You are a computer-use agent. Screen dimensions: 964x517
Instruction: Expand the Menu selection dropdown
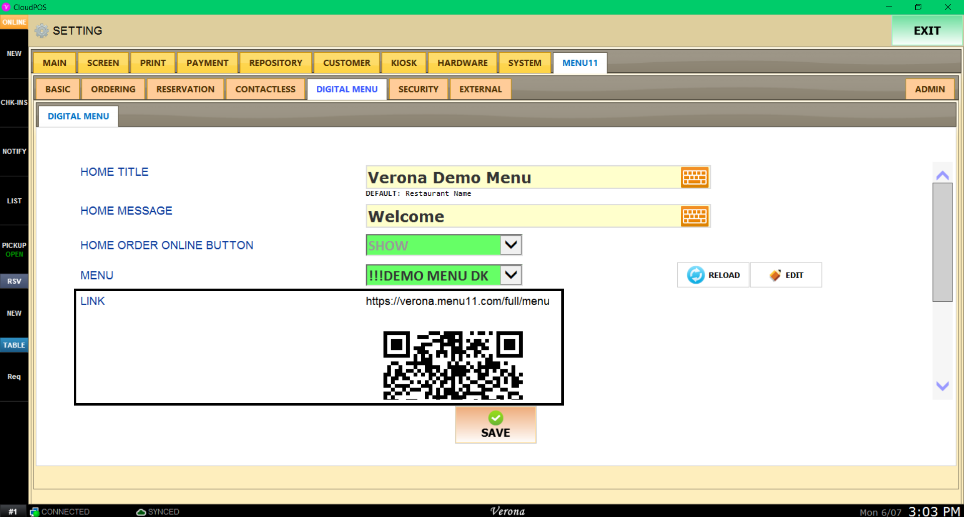pyautogui.click(x=511, y=275)
